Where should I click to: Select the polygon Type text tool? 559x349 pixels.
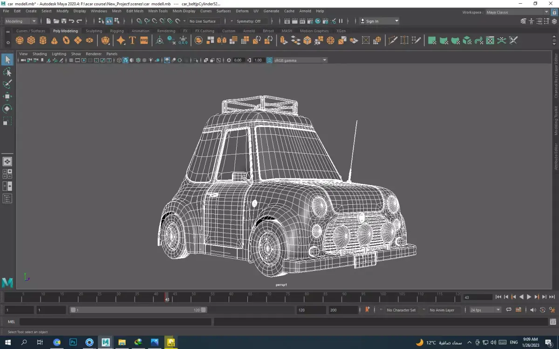pos(132,40)
